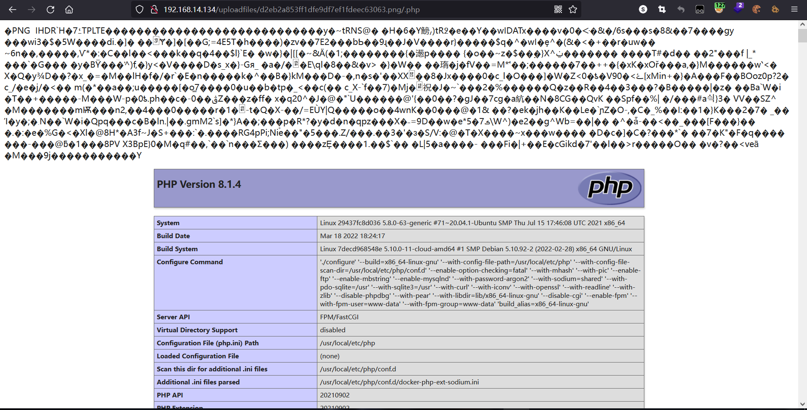Click the scrollbar down arrow
Image resolution: width=807 pixels, height=410 pixels.
click(x=802, y=404)
